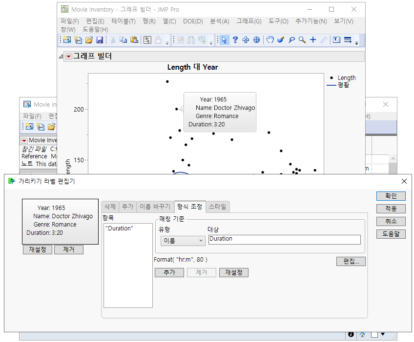This screenshot has width=414, height=342.
Task: Click 취소 button
Action: click(391, 221)
